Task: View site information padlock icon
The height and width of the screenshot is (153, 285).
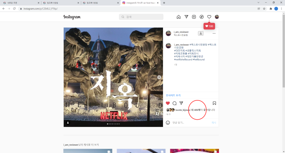Action: [21, 8]
